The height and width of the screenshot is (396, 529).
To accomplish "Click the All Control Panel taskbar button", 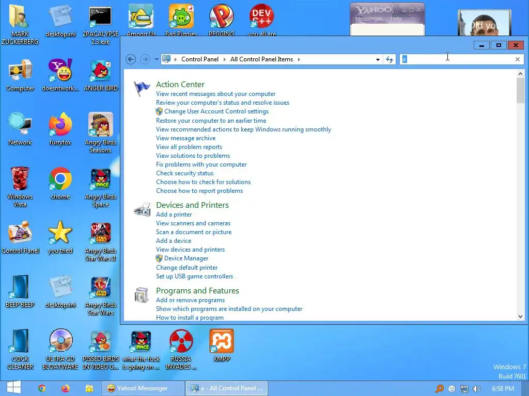I will (226, 388).
